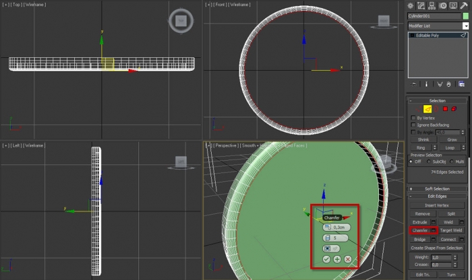
Task: Click Weight value spinner
Action: [455, 258]
